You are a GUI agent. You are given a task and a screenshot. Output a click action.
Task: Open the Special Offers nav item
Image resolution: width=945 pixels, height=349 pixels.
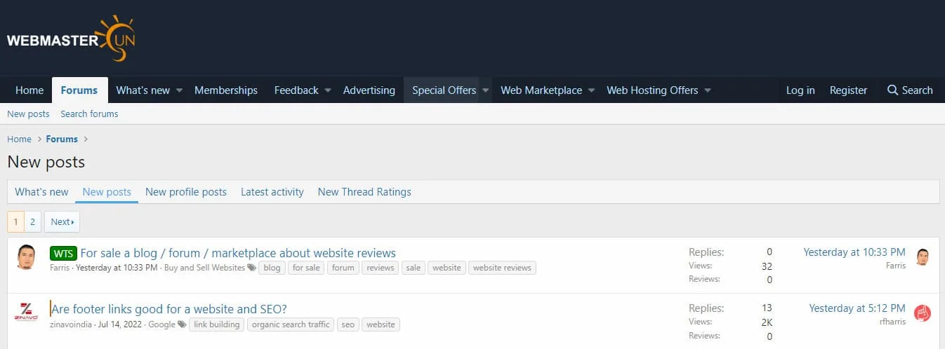tap(444, 90)
